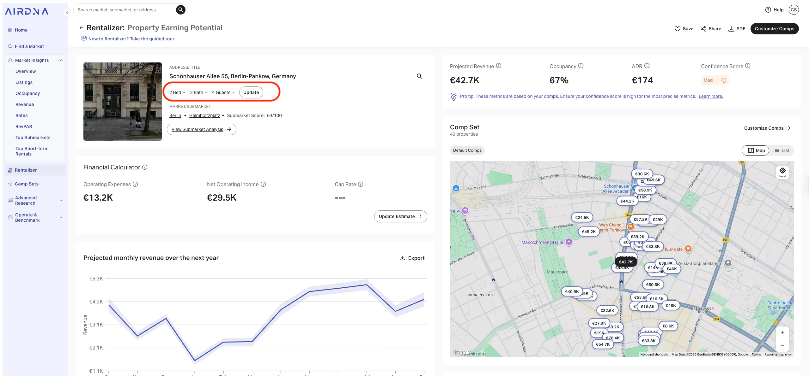809x376 pixels.
Task: Focus the market search input field
Action: tap(126, 10)
